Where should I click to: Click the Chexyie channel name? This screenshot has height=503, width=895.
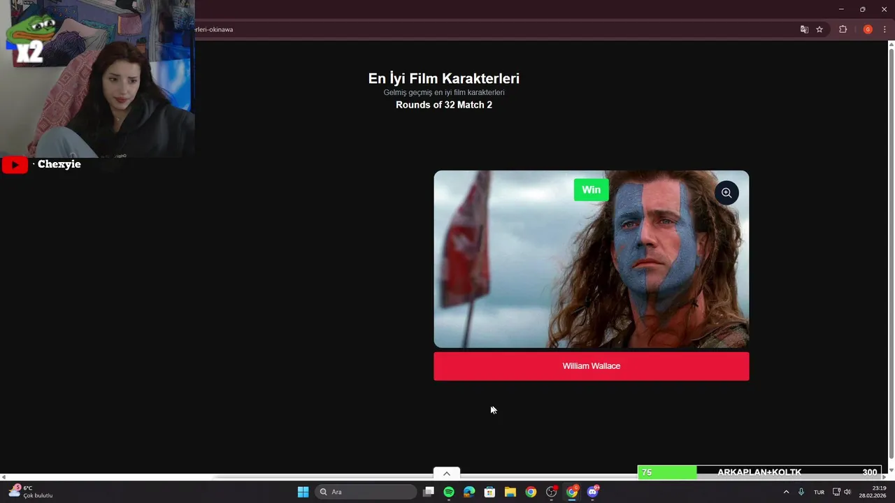point(59,164)
